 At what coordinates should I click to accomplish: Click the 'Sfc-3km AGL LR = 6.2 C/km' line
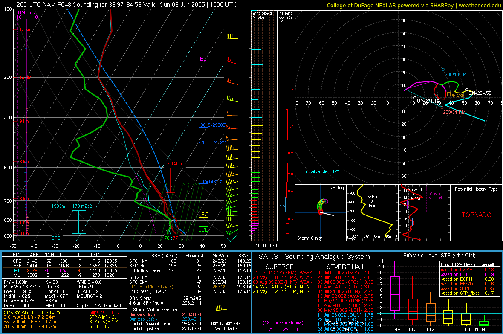pyautogui.click(x=32, y=312)
